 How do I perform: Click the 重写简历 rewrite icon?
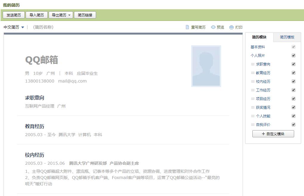pos(187,27)
